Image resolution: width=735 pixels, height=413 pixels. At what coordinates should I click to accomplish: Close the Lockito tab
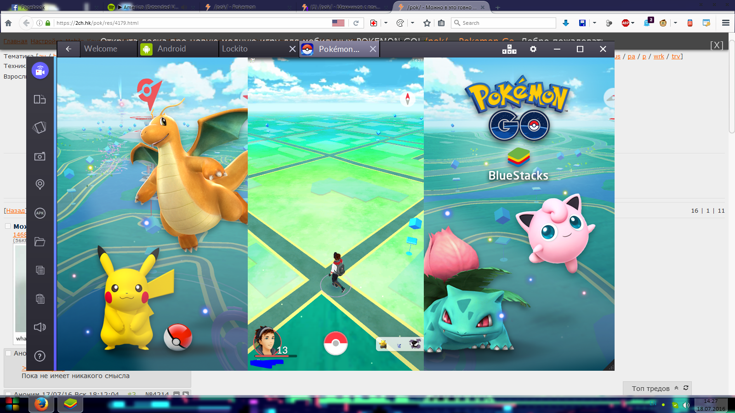pos(292,49)
